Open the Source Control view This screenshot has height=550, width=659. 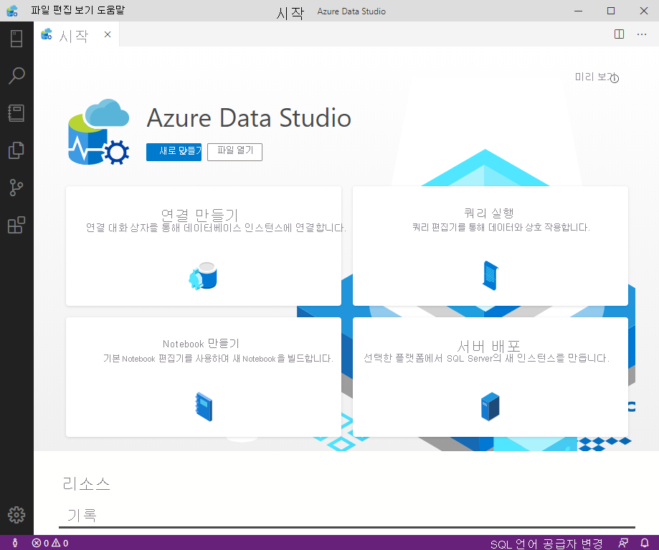[16, 188]
